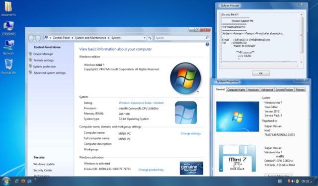The image size is (318, 186).
Task: Open Security Center under See also
Action: point(43,171)
